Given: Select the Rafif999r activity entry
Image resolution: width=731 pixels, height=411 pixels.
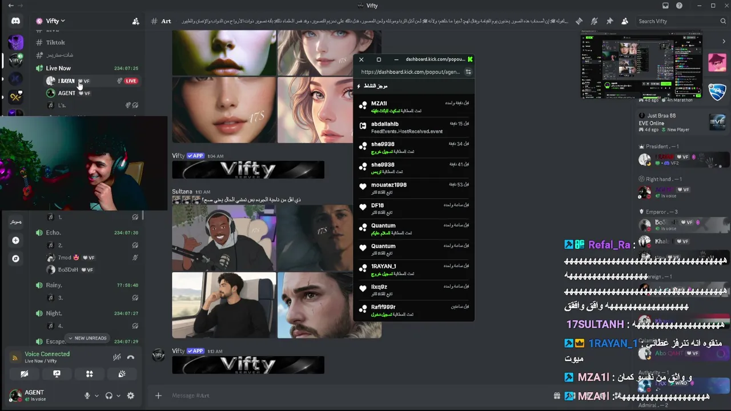Looking at the screenshot, I should coord(413,310).
